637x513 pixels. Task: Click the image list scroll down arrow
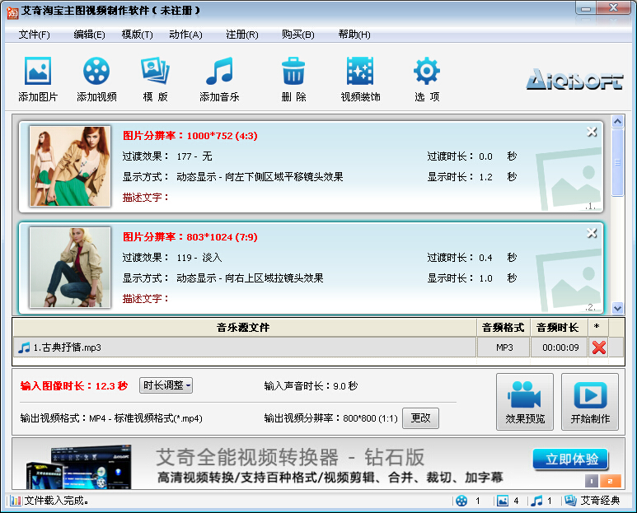(617, 308)
